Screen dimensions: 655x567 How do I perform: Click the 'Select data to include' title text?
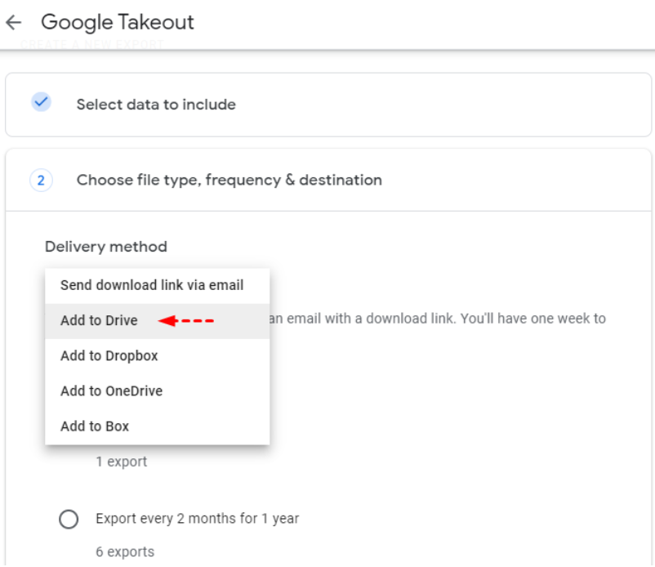point(156,105)
